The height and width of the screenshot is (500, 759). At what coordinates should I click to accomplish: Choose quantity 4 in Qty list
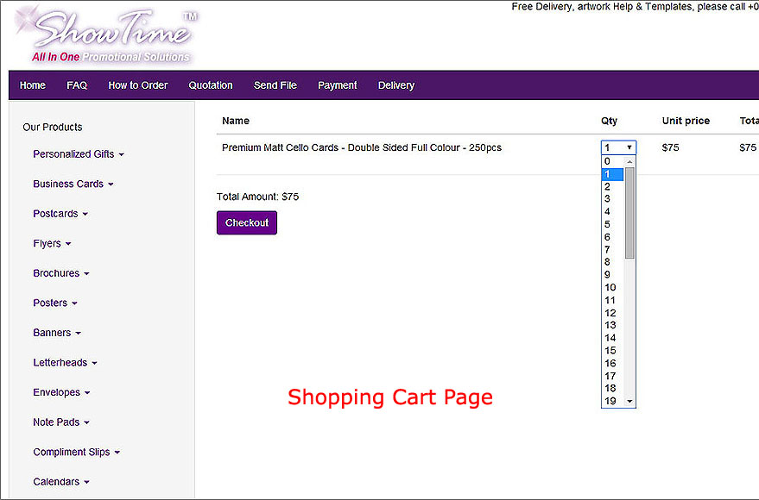(613, 211)
